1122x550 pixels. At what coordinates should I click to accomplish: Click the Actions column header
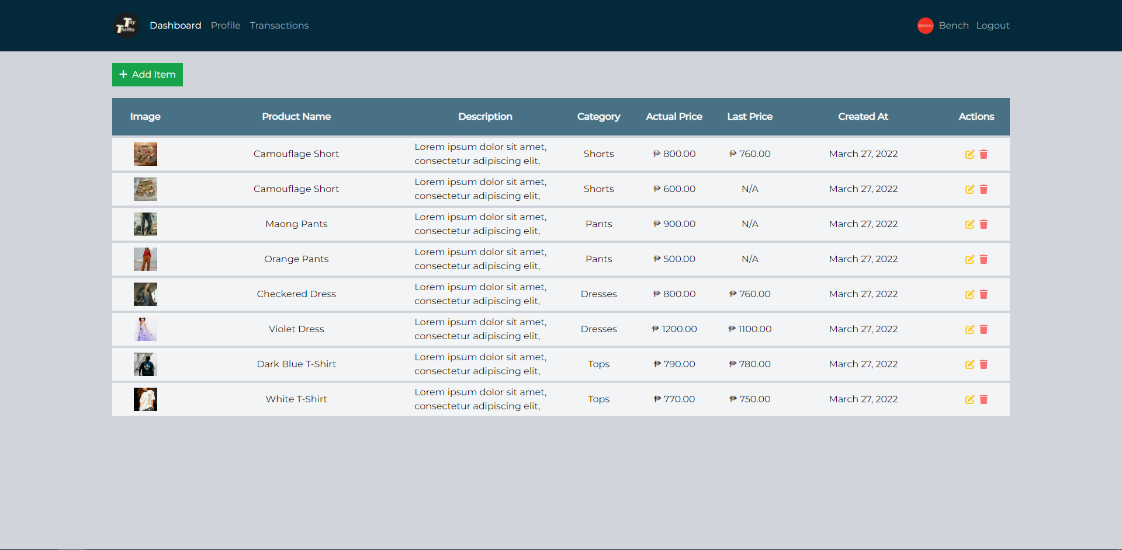pos(976,117)
